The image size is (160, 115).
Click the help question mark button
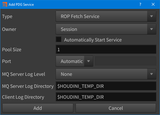click(140, 4)
